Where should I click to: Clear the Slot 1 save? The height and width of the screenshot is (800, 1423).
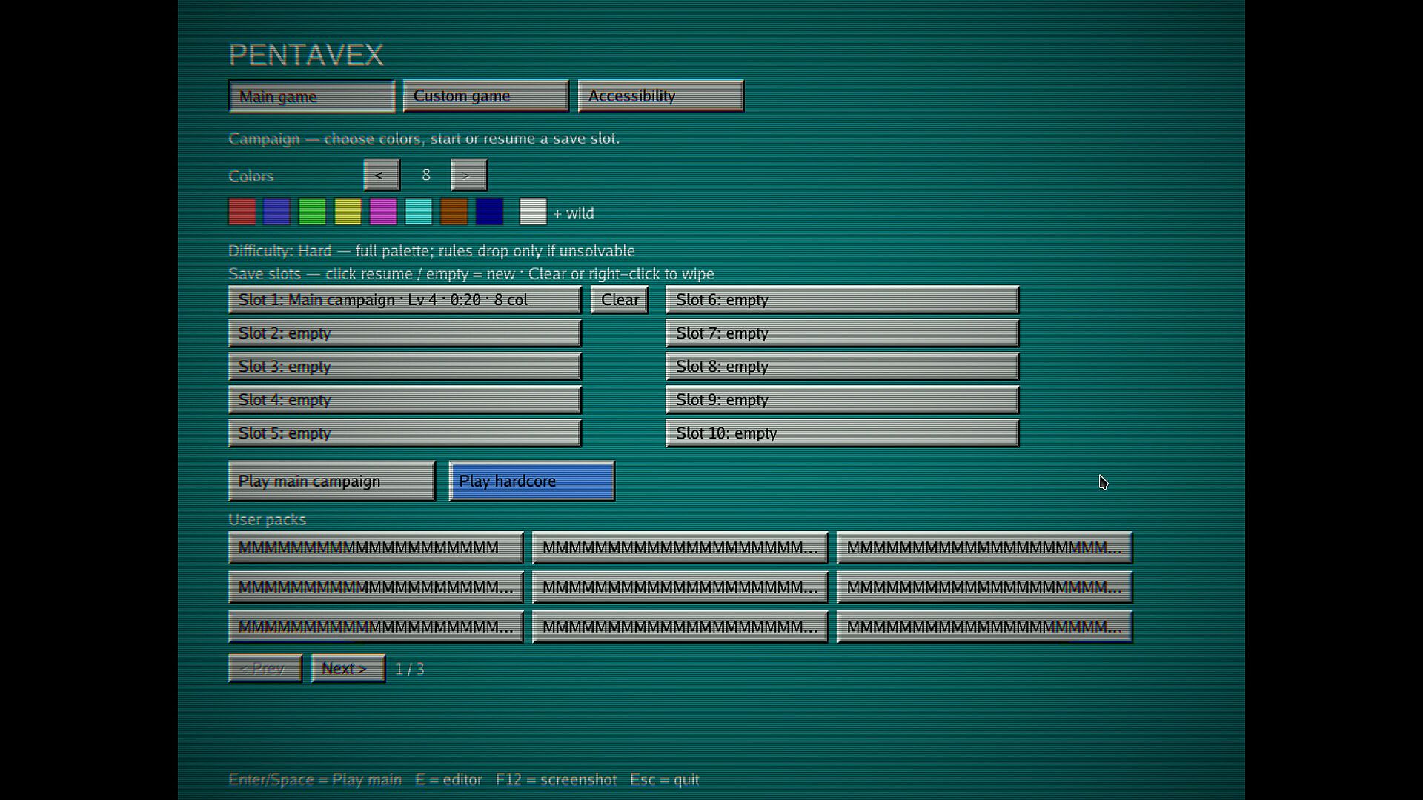(620, 300)
